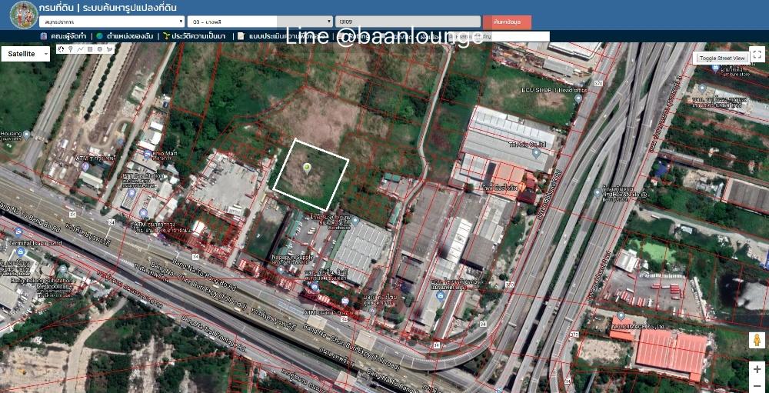Click the furniture store pin top right
769x393 pixels.
pyautogui.click(x=715, y=67)
